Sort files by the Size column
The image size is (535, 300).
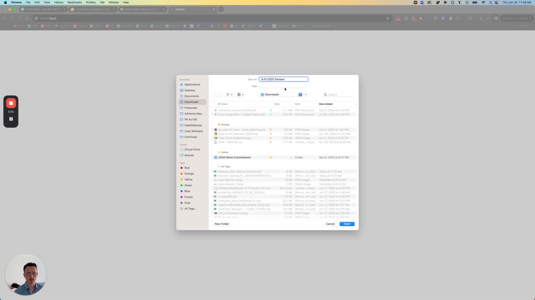(x=277, y=104)
